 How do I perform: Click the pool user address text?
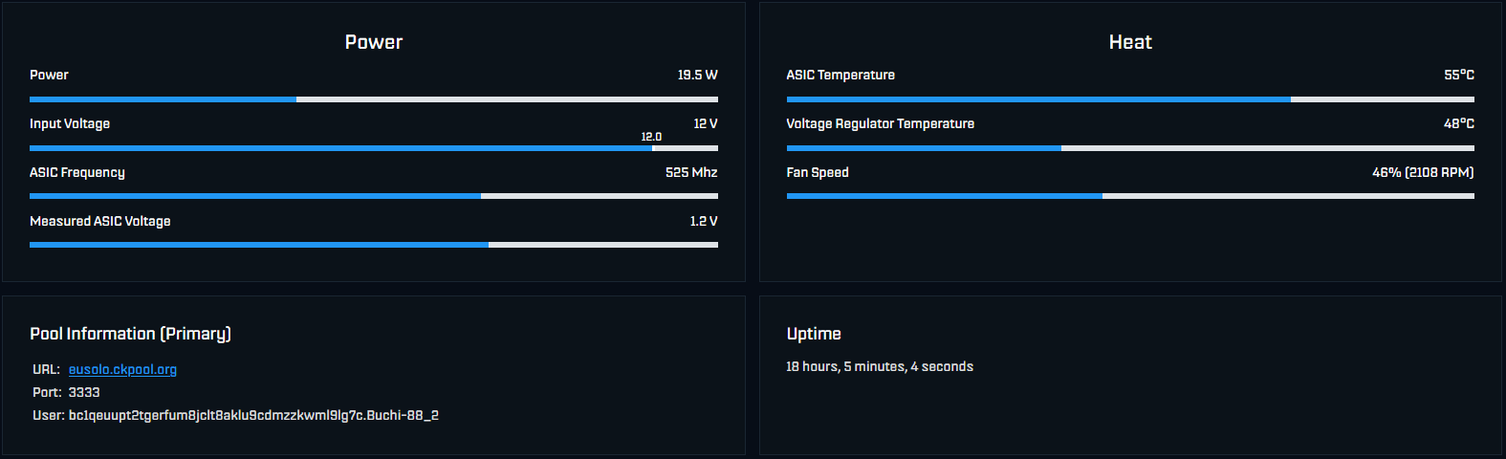[x=253, y=415]
